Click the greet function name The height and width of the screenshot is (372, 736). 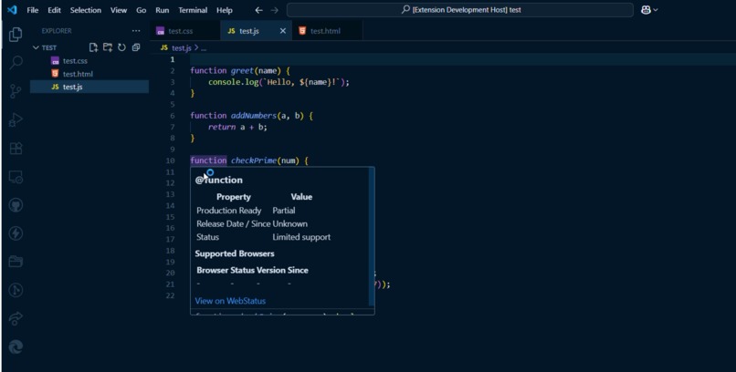tap(242, 71)
